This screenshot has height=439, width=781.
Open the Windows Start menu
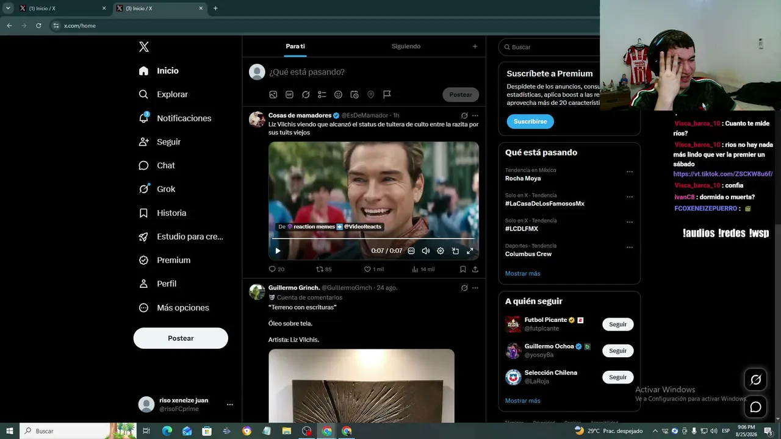pos(9,431)
